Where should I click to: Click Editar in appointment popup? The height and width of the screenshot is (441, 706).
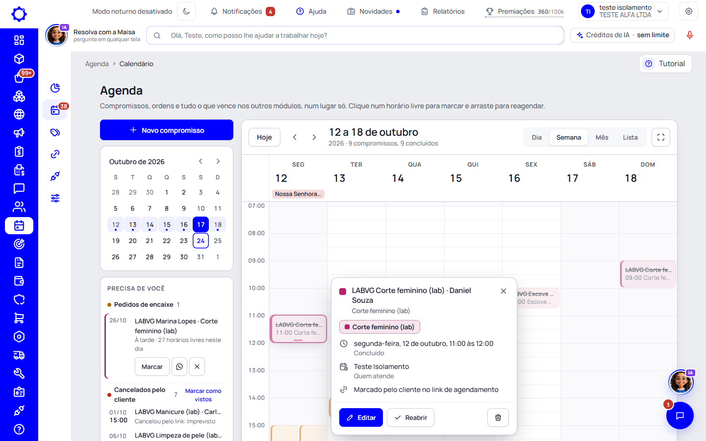click(x=361, y=417)
